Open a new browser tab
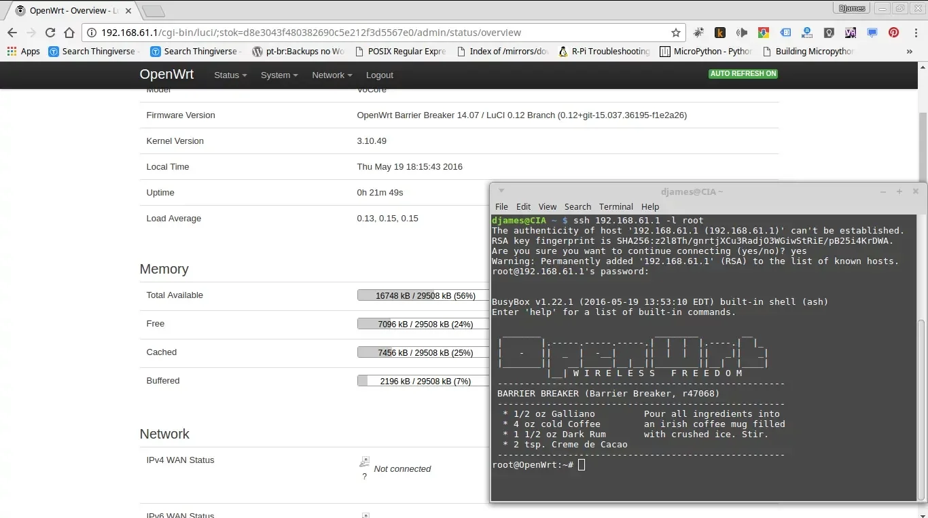The image size is (928, 518). (x=154, y=12)
